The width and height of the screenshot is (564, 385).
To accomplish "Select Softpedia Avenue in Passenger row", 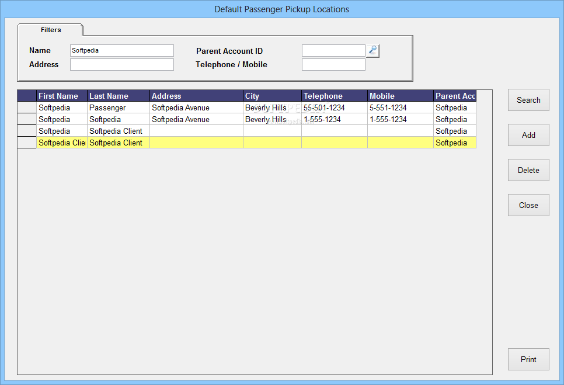I will coord(196,107).
